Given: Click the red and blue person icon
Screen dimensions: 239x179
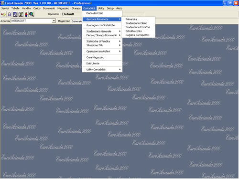Looking at the screenshot, I should tap(26, 14).
